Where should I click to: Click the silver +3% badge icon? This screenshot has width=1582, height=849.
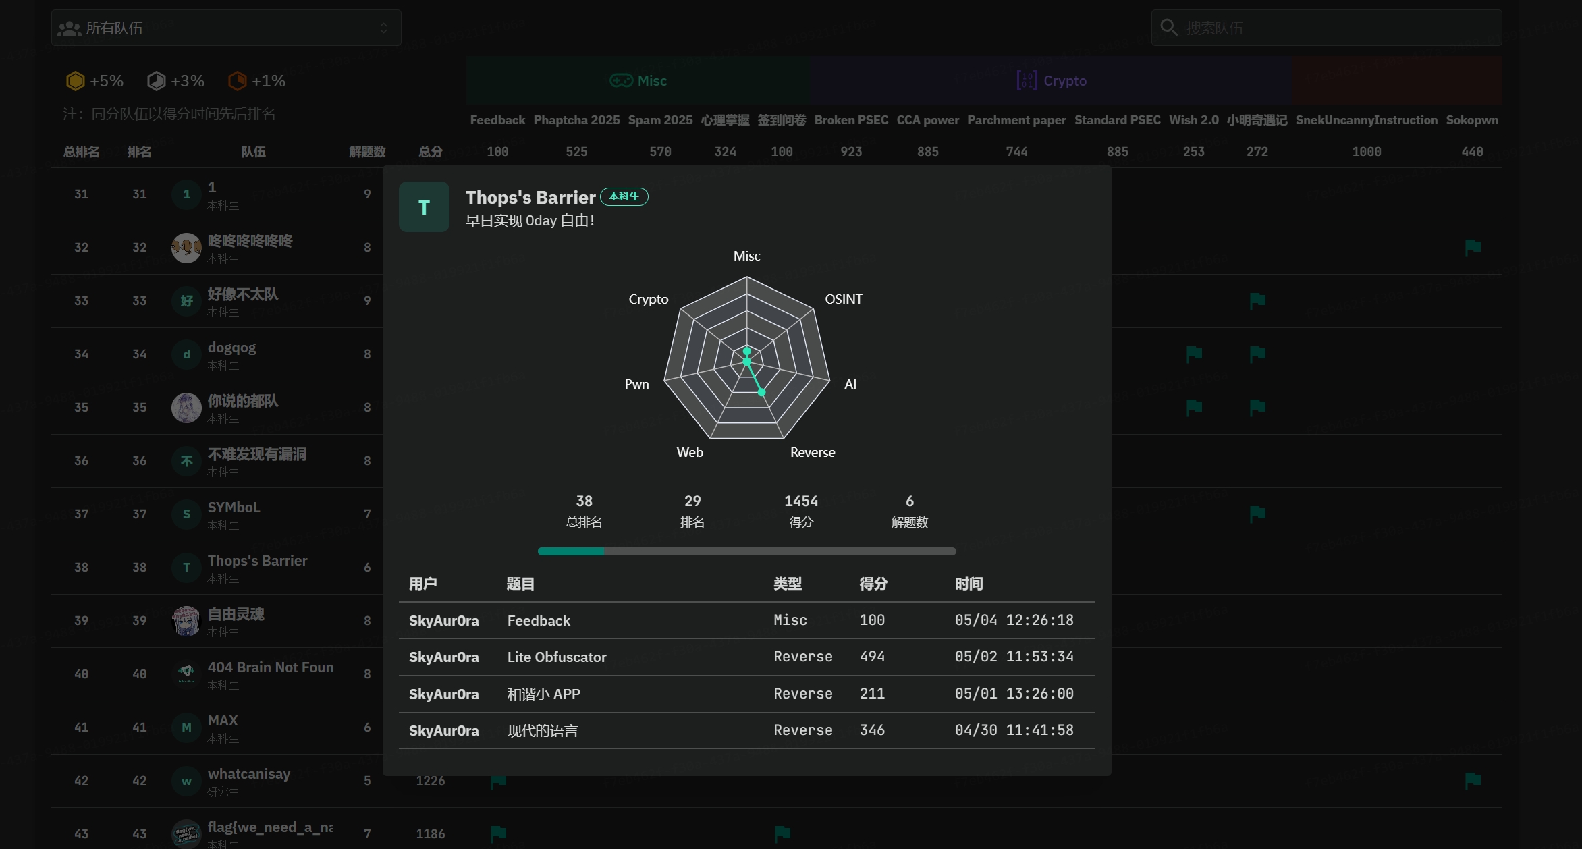click(156, 81)
